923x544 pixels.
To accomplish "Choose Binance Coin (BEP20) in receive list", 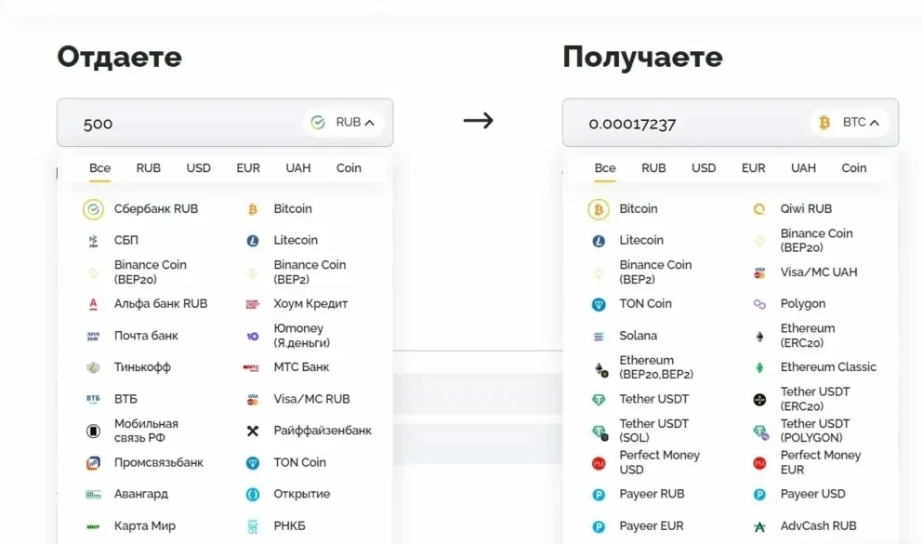I will point(816,240).
